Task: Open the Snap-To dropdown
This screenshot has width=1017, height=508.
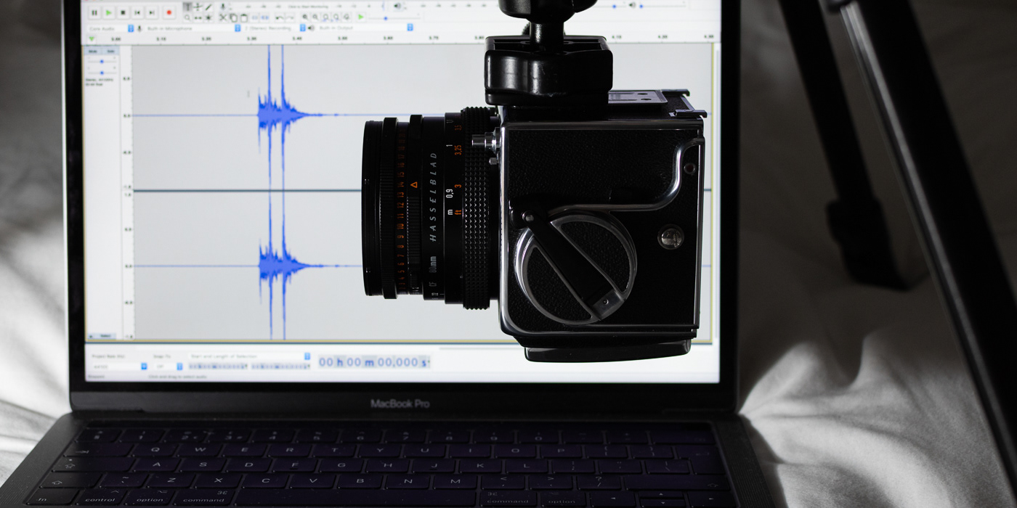Action: coord(170,366)
